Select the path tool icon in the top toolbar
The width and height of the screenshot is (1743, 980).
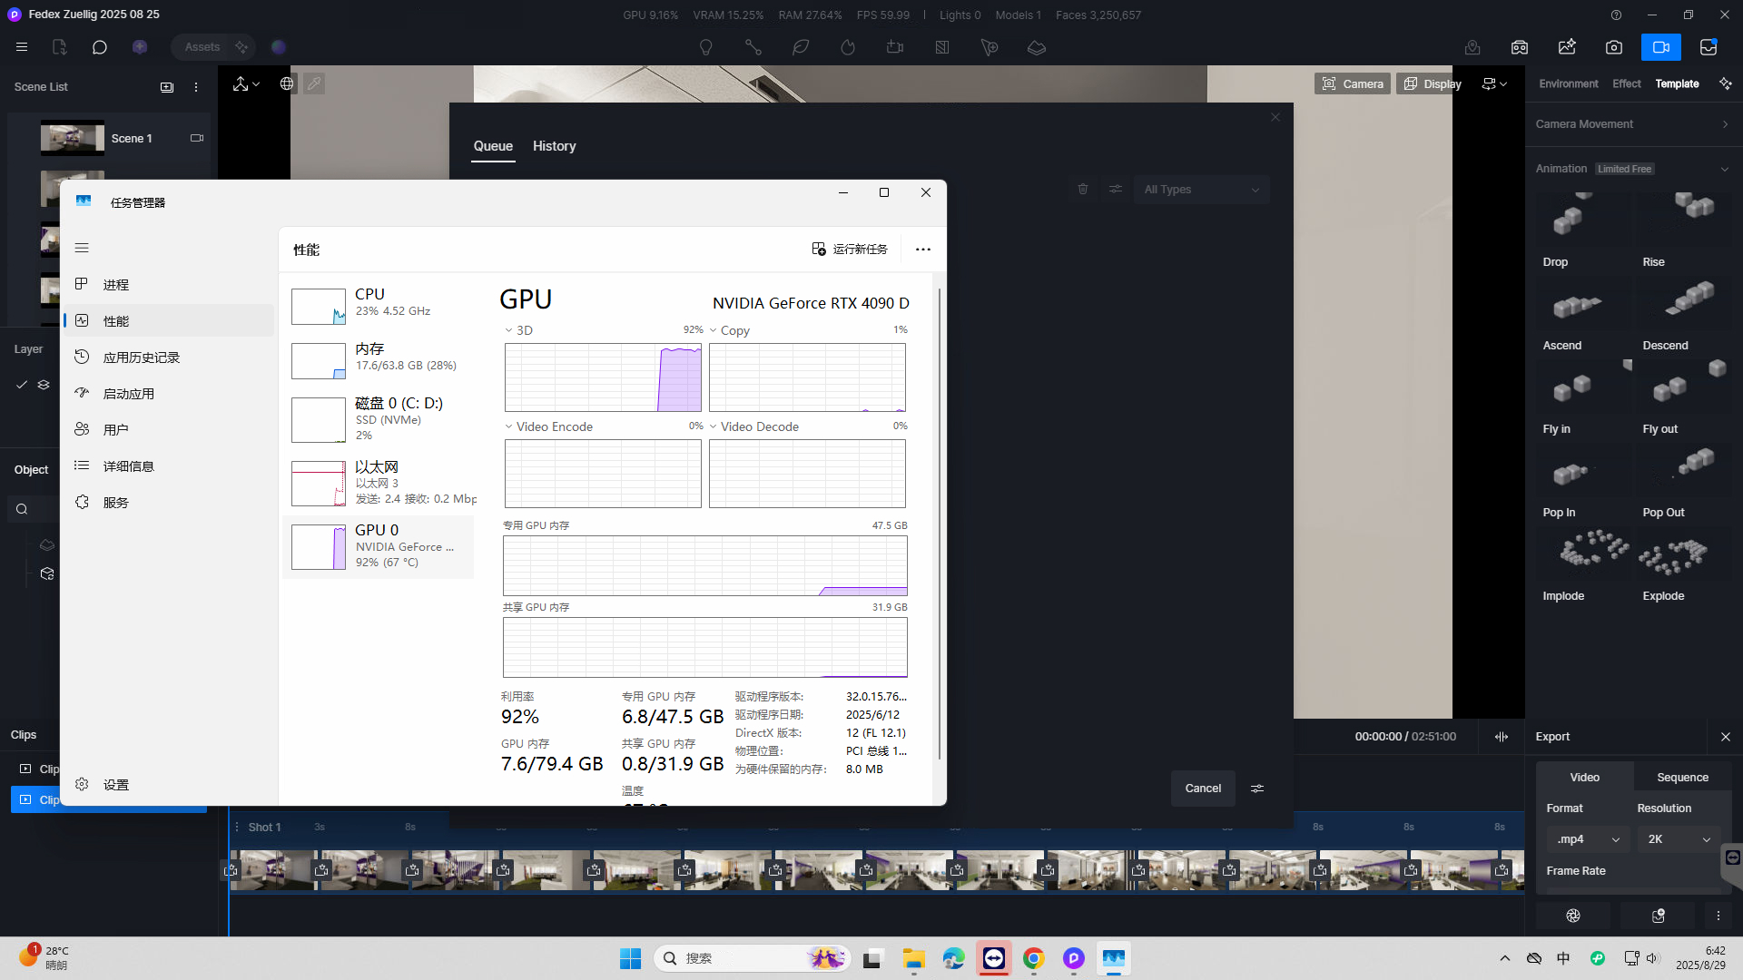pyautogui.click(x=753, y=47)
